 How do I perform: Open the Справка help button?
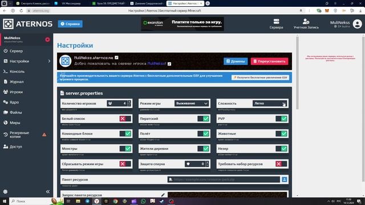[x=70, y=24]
